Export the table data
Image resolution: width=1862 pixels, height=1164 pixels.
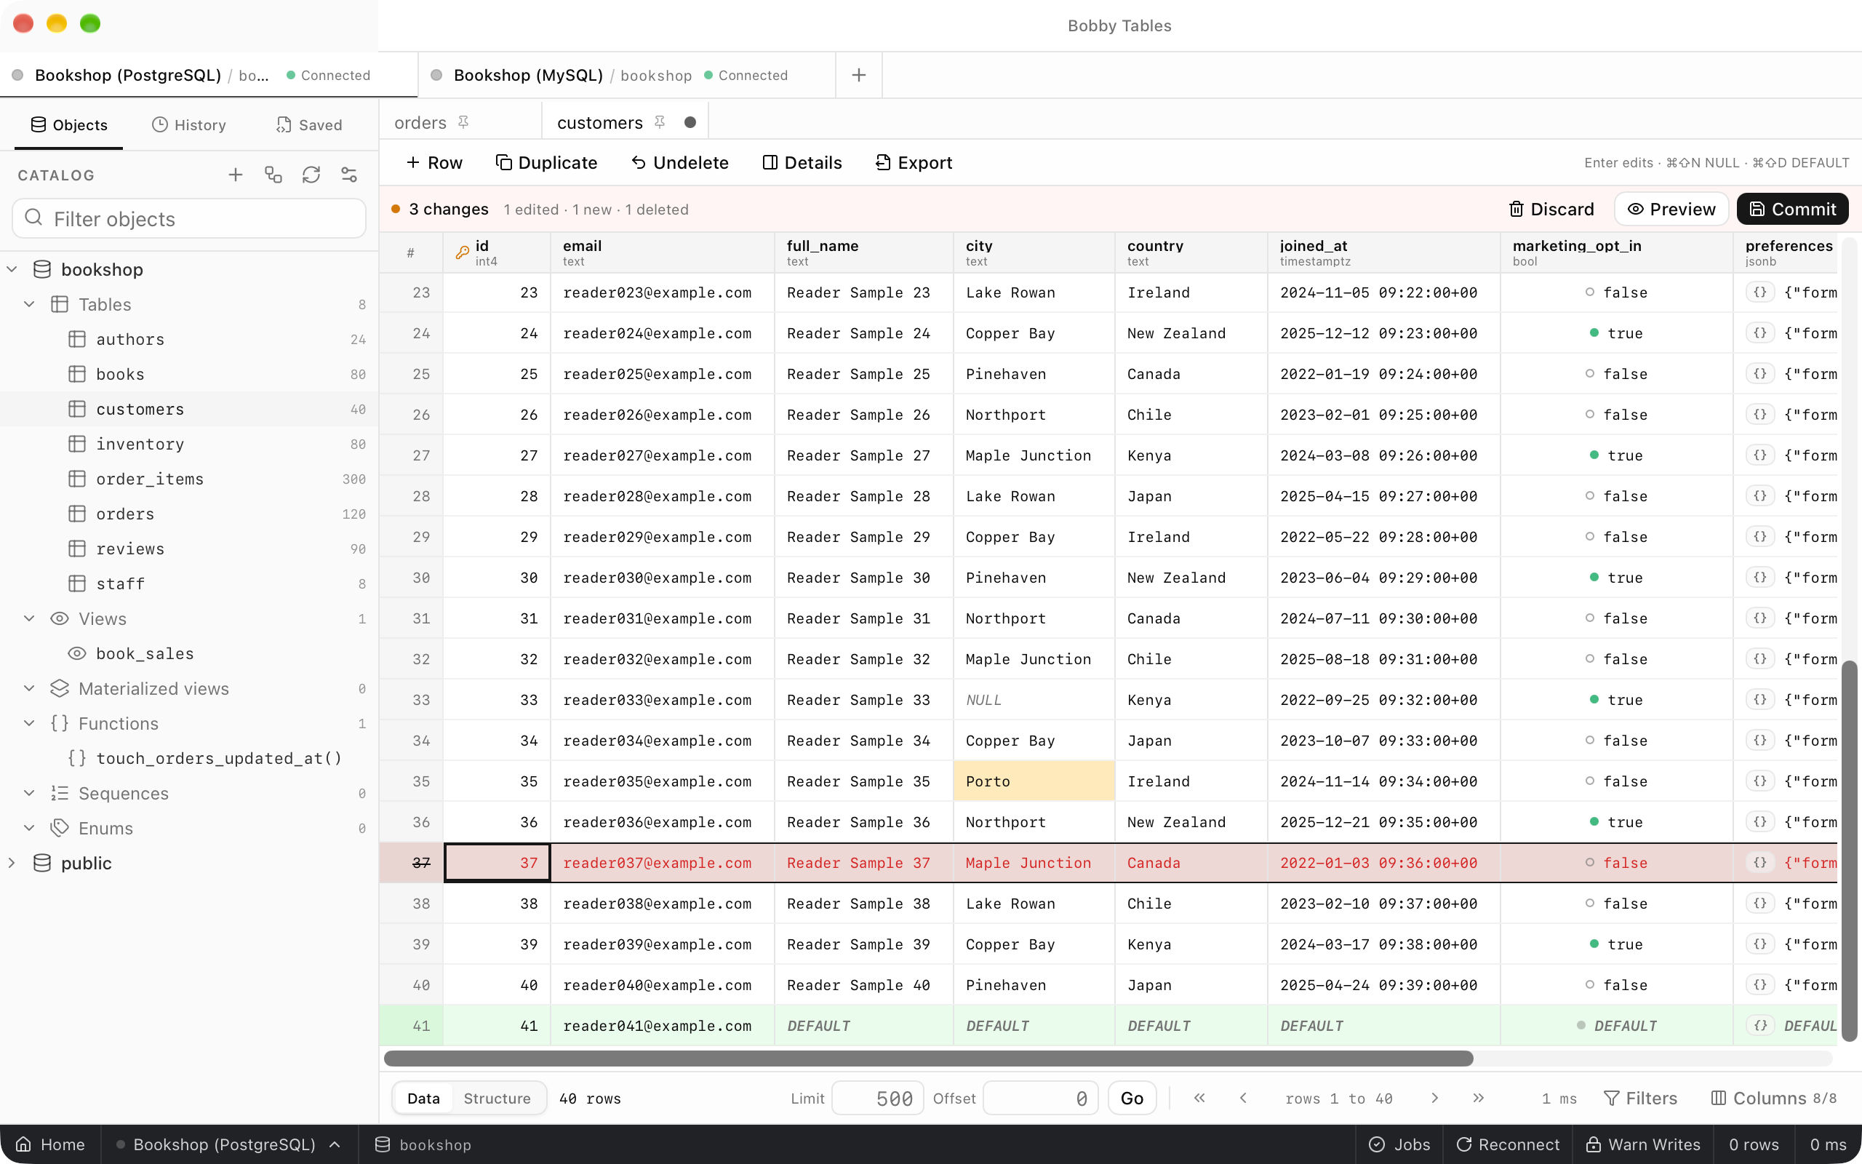click(914, 162)
